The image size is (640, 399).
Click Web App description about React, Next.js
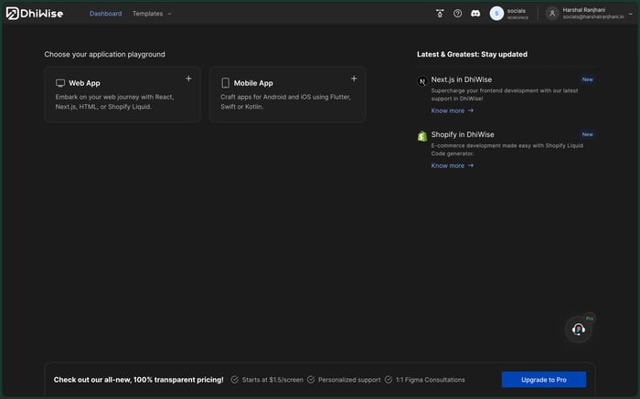114,102
